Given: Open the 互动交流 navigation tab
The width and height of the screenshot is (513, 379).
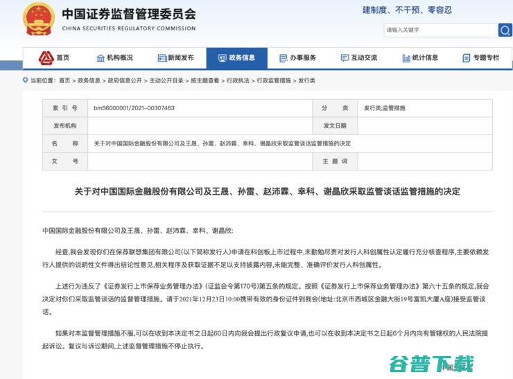Looking at the screenshot, I should pyautogui.click(x=359, y=58).
